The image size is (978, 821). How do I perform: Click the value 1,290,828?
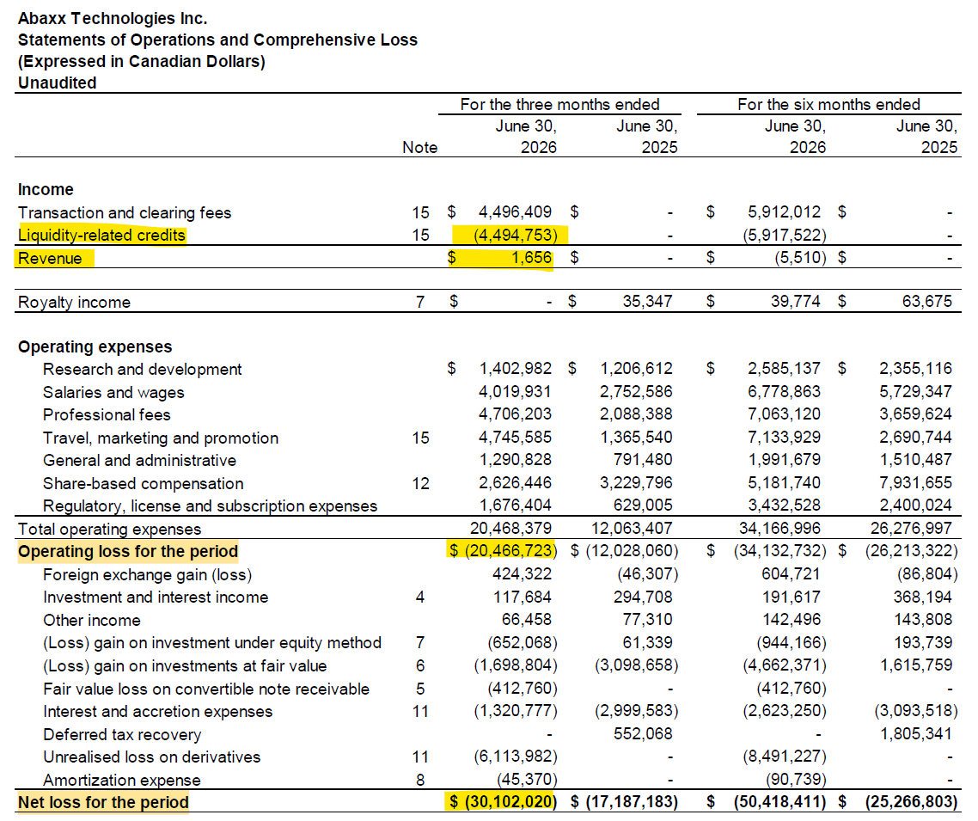tap(515, 460)
